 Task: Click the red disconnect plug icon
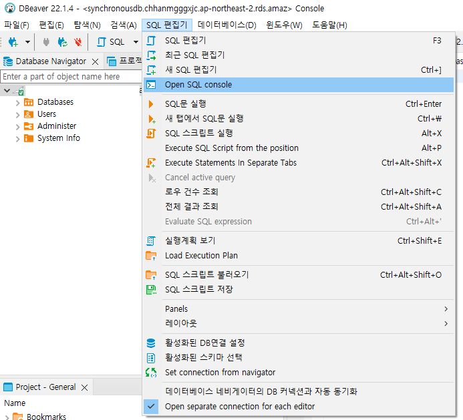[x=78, y=42]
